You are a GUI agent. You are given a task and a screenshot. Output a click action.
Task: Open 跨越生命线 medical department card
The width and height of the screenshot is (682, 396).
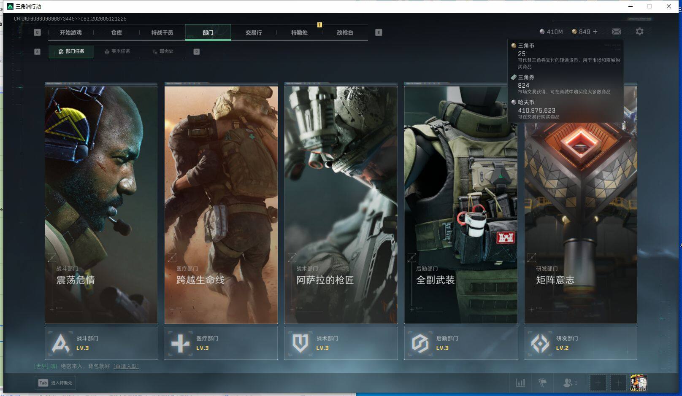point(221,203)
